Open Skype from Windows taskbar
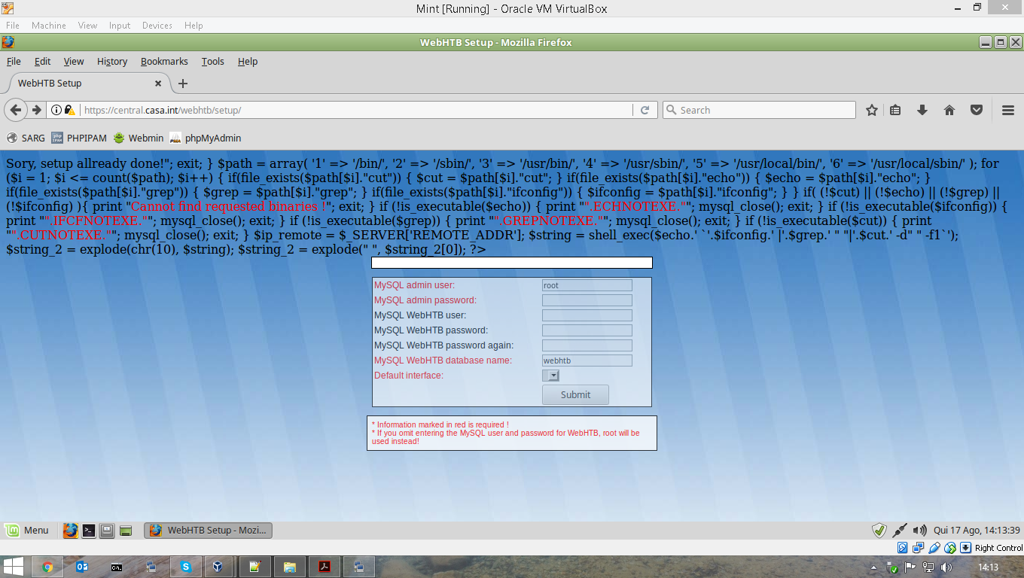This screenshot has width=1024, height=578. coord(186,567)
